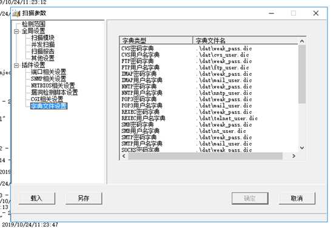The image size is (336, 228).
Task: Click the vertical scrollbar thumb
Action: click(302, 74)
